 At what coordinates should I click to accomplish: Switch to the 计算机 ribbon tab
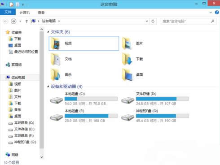tap(25, 12)
